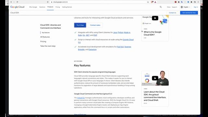Click the Try it free button
This screenshot has height=117, width=208.
tap(80, 25)
